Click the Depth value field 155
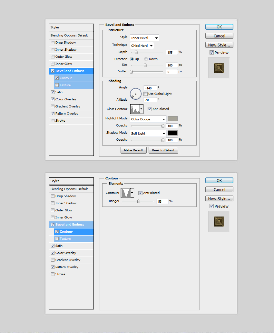Viewport: 274px width, 333px height. (x=171, y=52)
